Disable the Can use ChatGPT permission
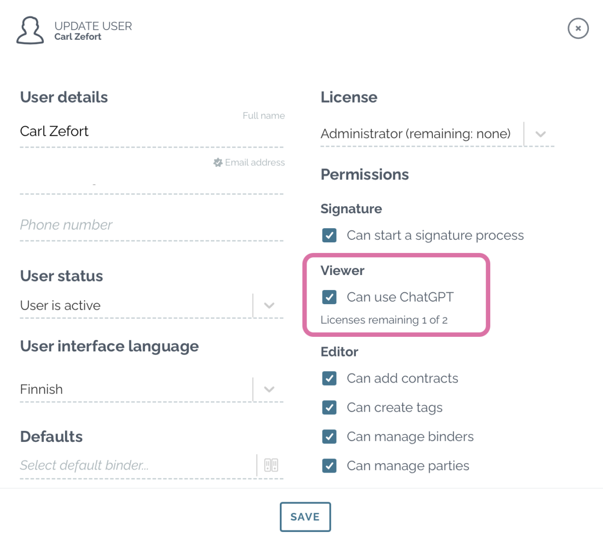This screenshot has height=543, width=603. 329,297
